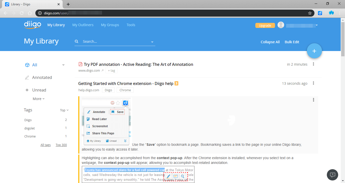Screen dimensions: 345x183
Task: Open external link arrow next to www.diigo.com
Action: tap(102, 71)
